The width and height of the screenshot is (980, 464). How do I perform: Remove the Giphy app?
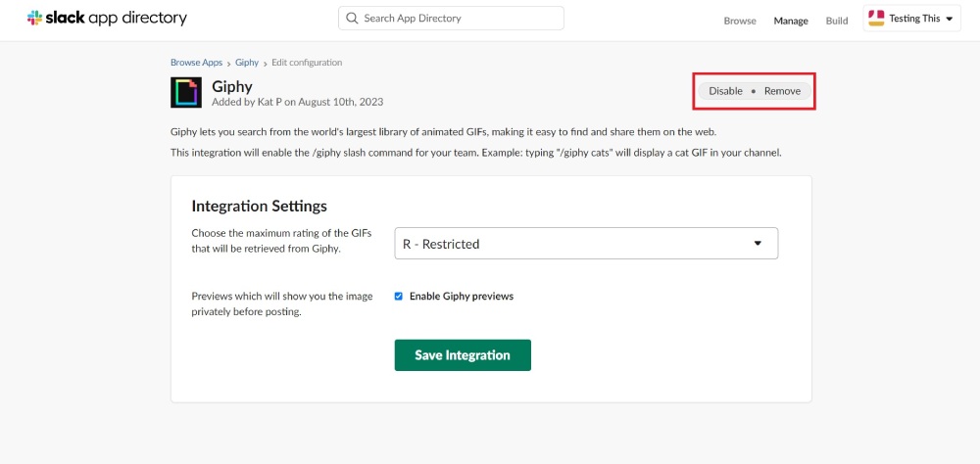782,91
